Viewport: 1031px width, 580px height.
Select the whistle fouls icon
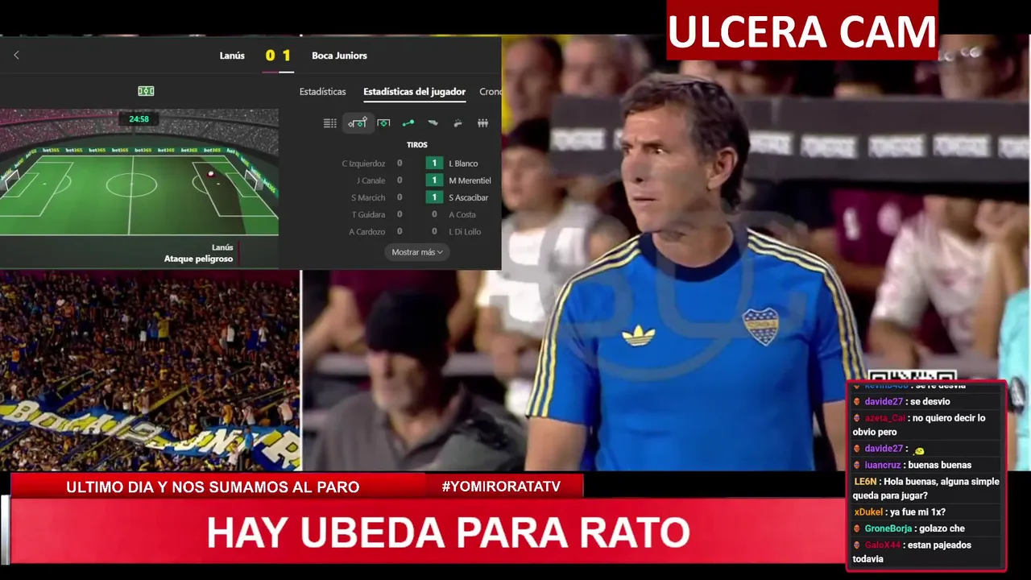[458, 123]
